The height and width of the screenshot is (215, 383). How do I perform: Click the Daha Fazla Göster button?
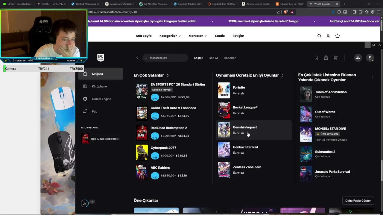pos(358,201)
